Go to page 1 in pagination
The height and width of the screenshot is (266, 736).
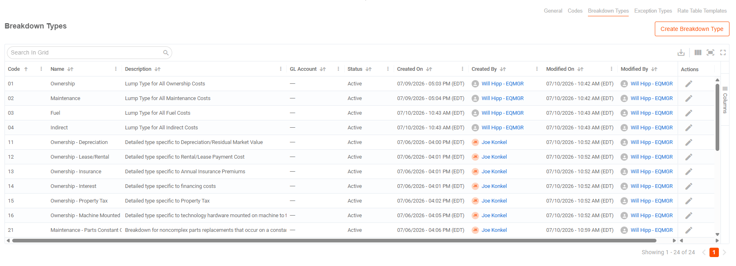coord(714,252)
